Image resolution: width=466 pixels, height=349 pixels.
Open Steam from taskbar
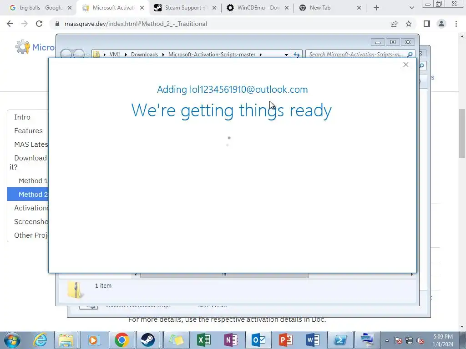(148, 340)
